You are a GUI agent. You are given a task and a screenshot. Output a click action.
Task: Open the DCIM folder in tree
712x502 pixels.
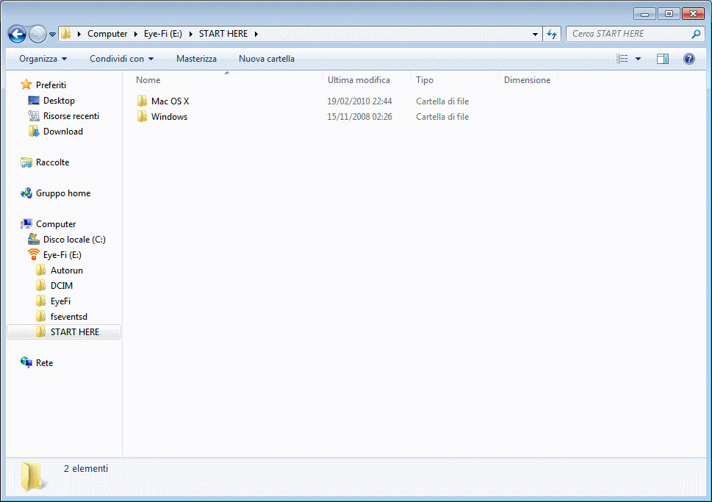62,286
